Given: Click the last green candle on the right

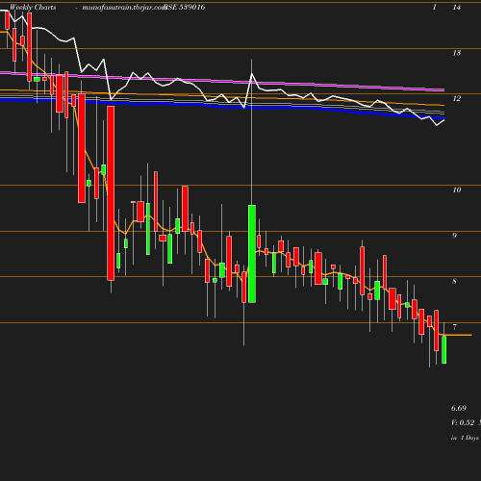Looking at the screenshot, I should tap(444, 349).
